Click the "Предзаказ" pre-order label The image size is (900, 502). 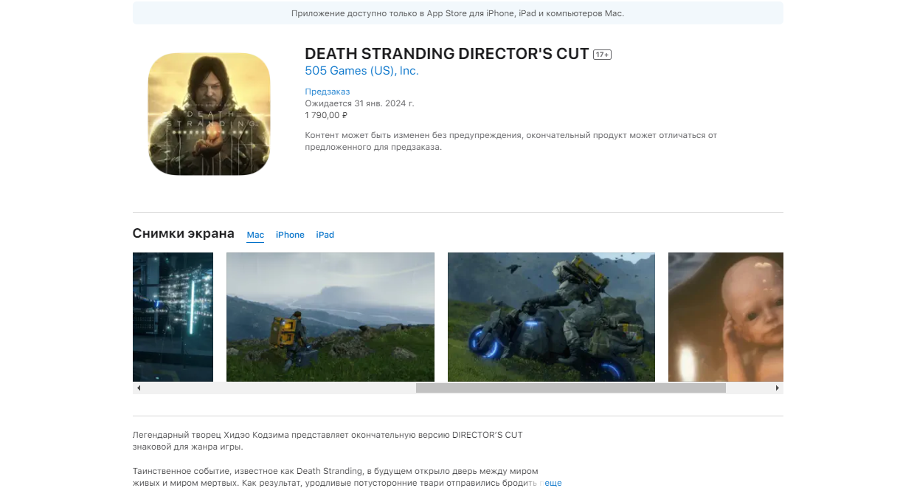328,92
